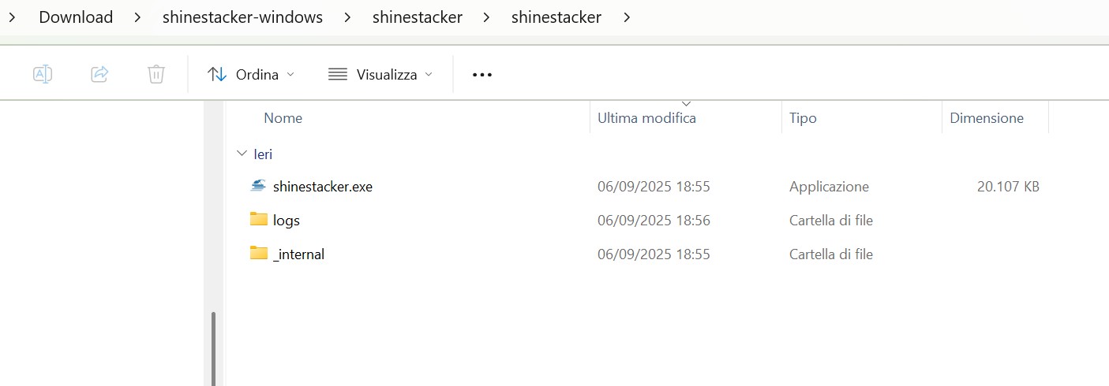
Task: Click the navigation pane vertical scrollbar
Action: click(x=214, y=347)
